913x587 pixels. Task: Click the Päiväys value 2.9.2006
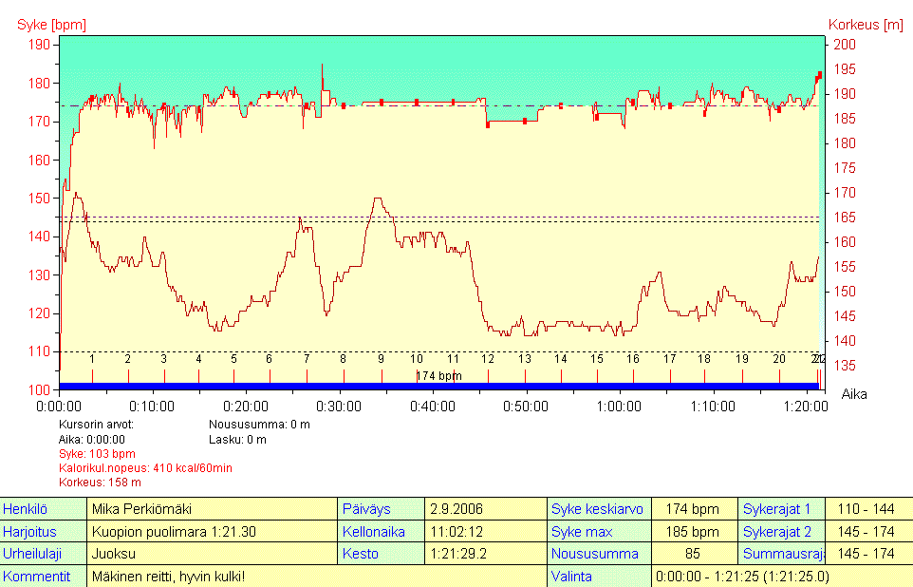(484, 509)
